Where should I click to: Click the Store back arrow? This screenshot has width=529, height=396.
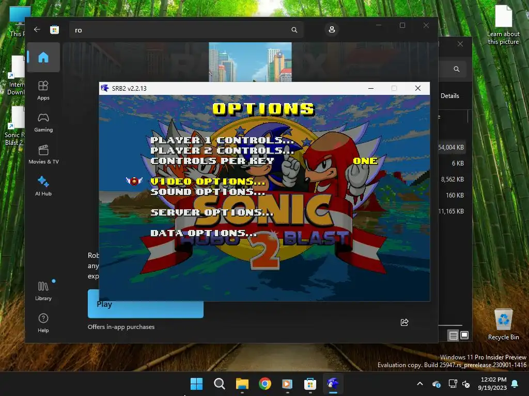(x=37, y=29)
